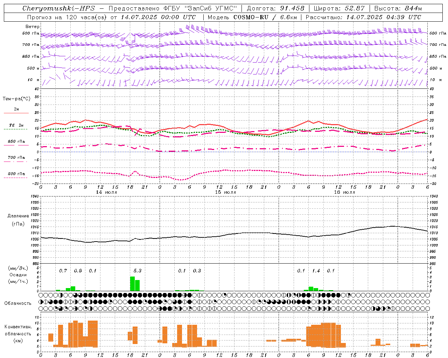Click the 5.3 precipitation total value
This screenshot has height=358, width=448.
tap(138, 271)
